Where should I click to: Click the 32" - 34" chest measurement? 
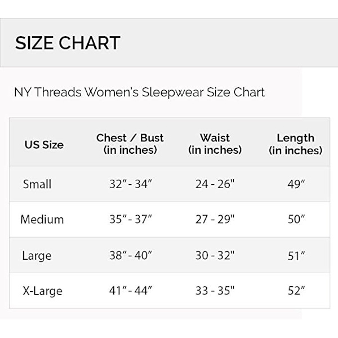(x=131, y=184)
